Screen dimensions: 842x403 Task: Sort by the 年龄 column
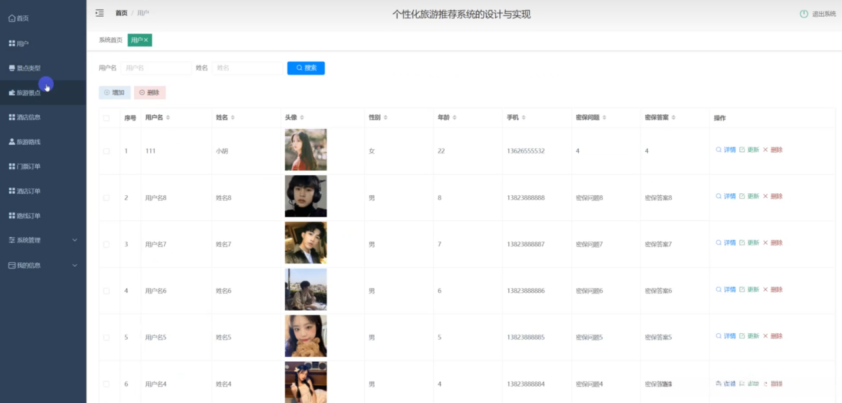click(455, 118)
